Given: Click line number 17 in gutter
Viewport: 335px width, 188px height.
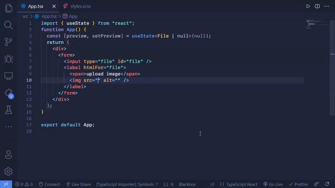Looking at the screenshot, I should tap(29, 125).
